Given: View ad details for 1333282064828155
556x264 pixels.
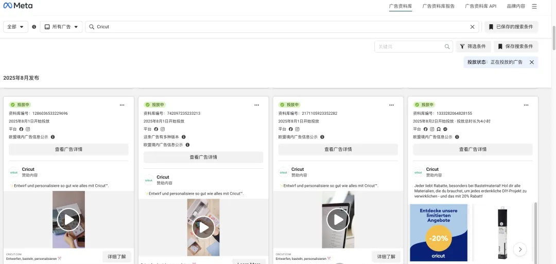Looking at the screenshot, I should point(473,149).
